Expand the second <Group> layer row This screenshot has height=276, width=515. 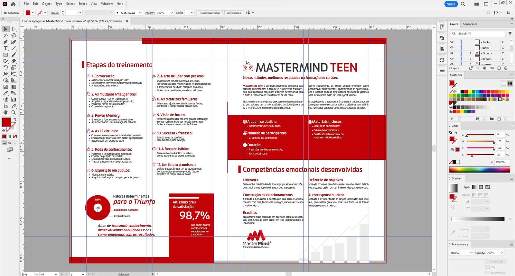click(x=471, y=59)
